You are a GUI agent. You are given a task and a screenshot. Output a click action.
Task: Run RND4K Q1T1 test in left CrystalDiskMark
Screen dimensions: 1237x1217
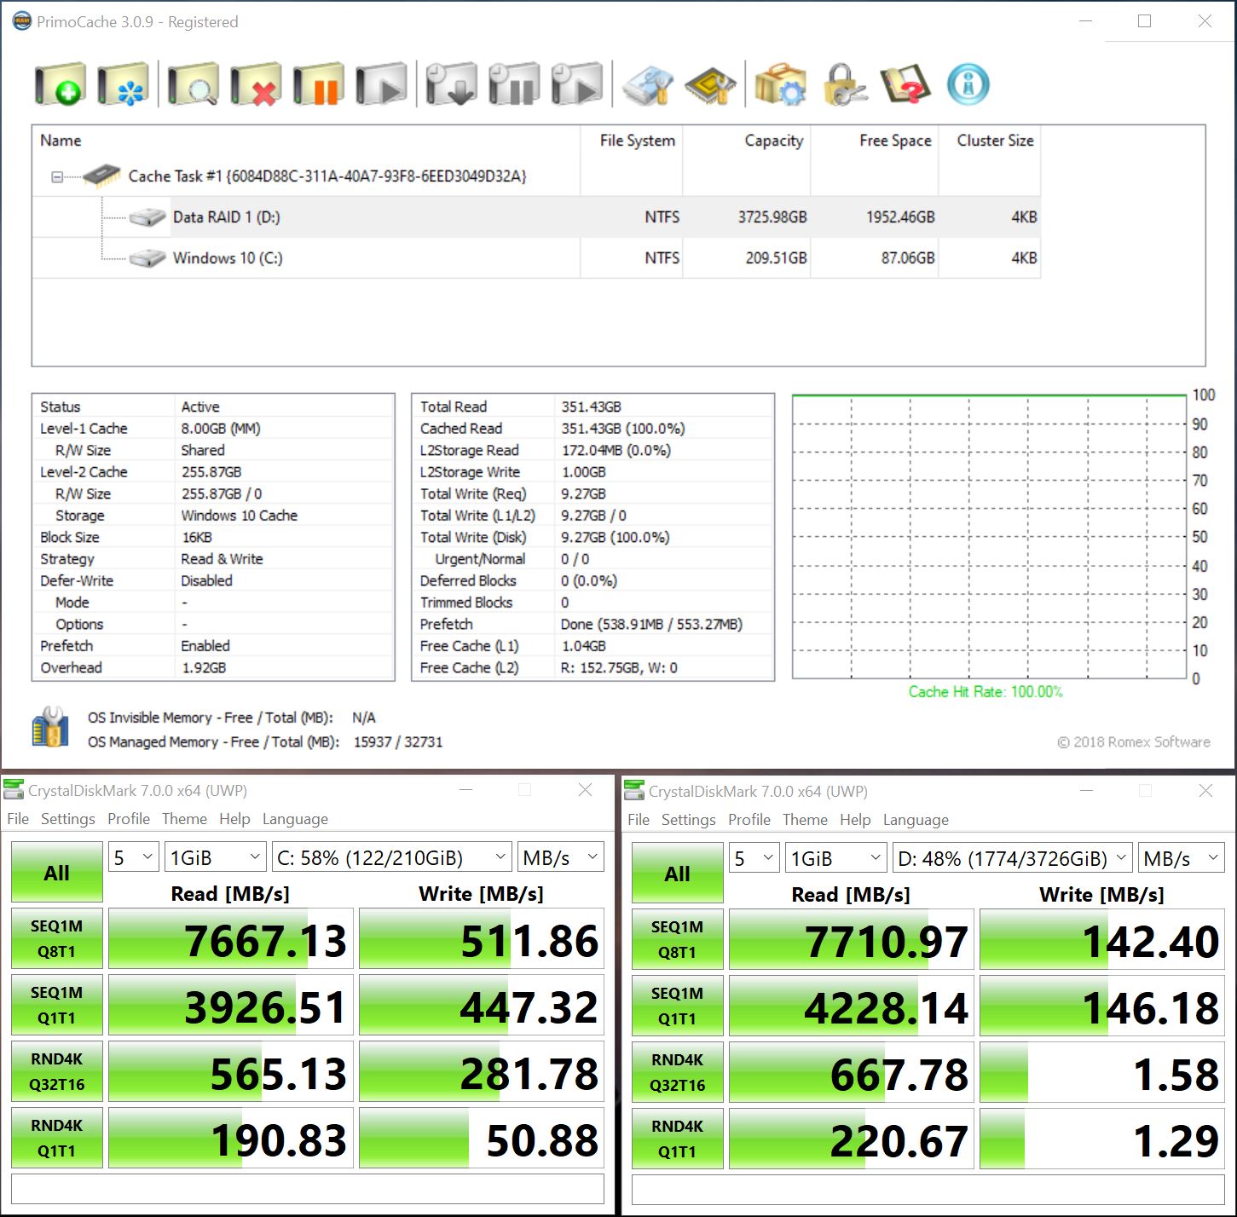pyautogui.click(x=57, y=1138)
